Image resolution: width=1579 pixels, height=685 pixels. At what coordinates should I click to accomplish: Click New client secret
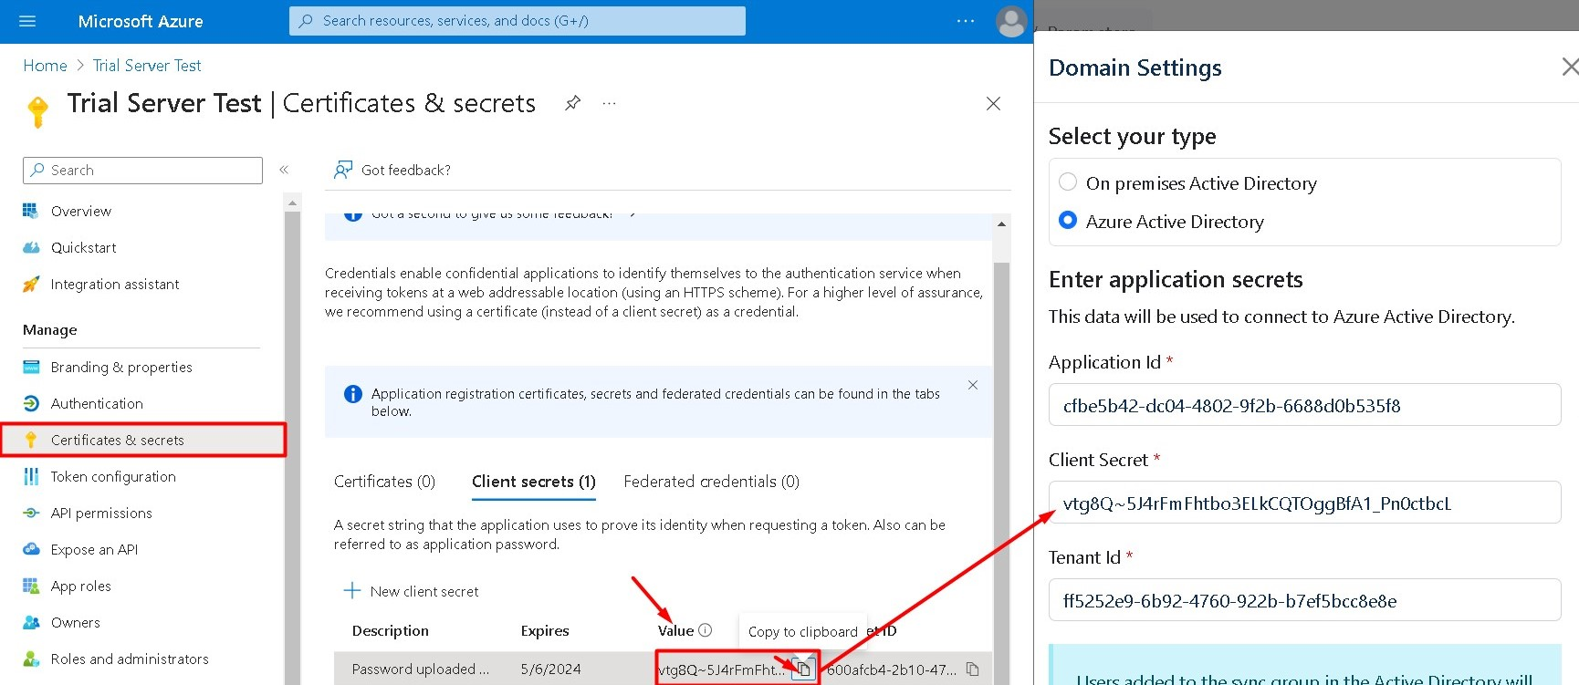[x=412, y=591]
